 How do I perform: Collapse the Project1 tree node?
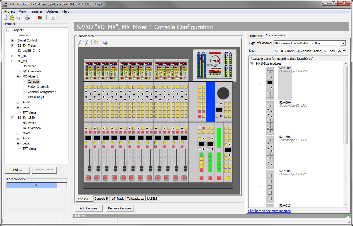(x=8, y=30)
